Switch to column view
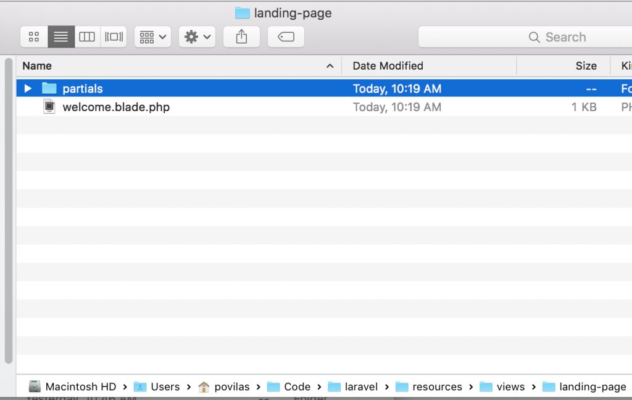Screen dimensions: 632x400 (x=87, y=37)
